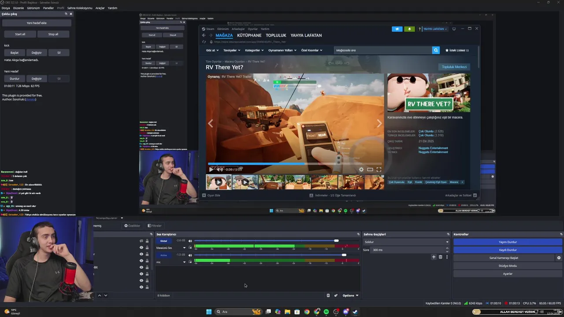Image resolution: width=564 pixels, height=317 pixels.
Task: Open virtual camera settings gear icon
Action: [x=559, y=258]
